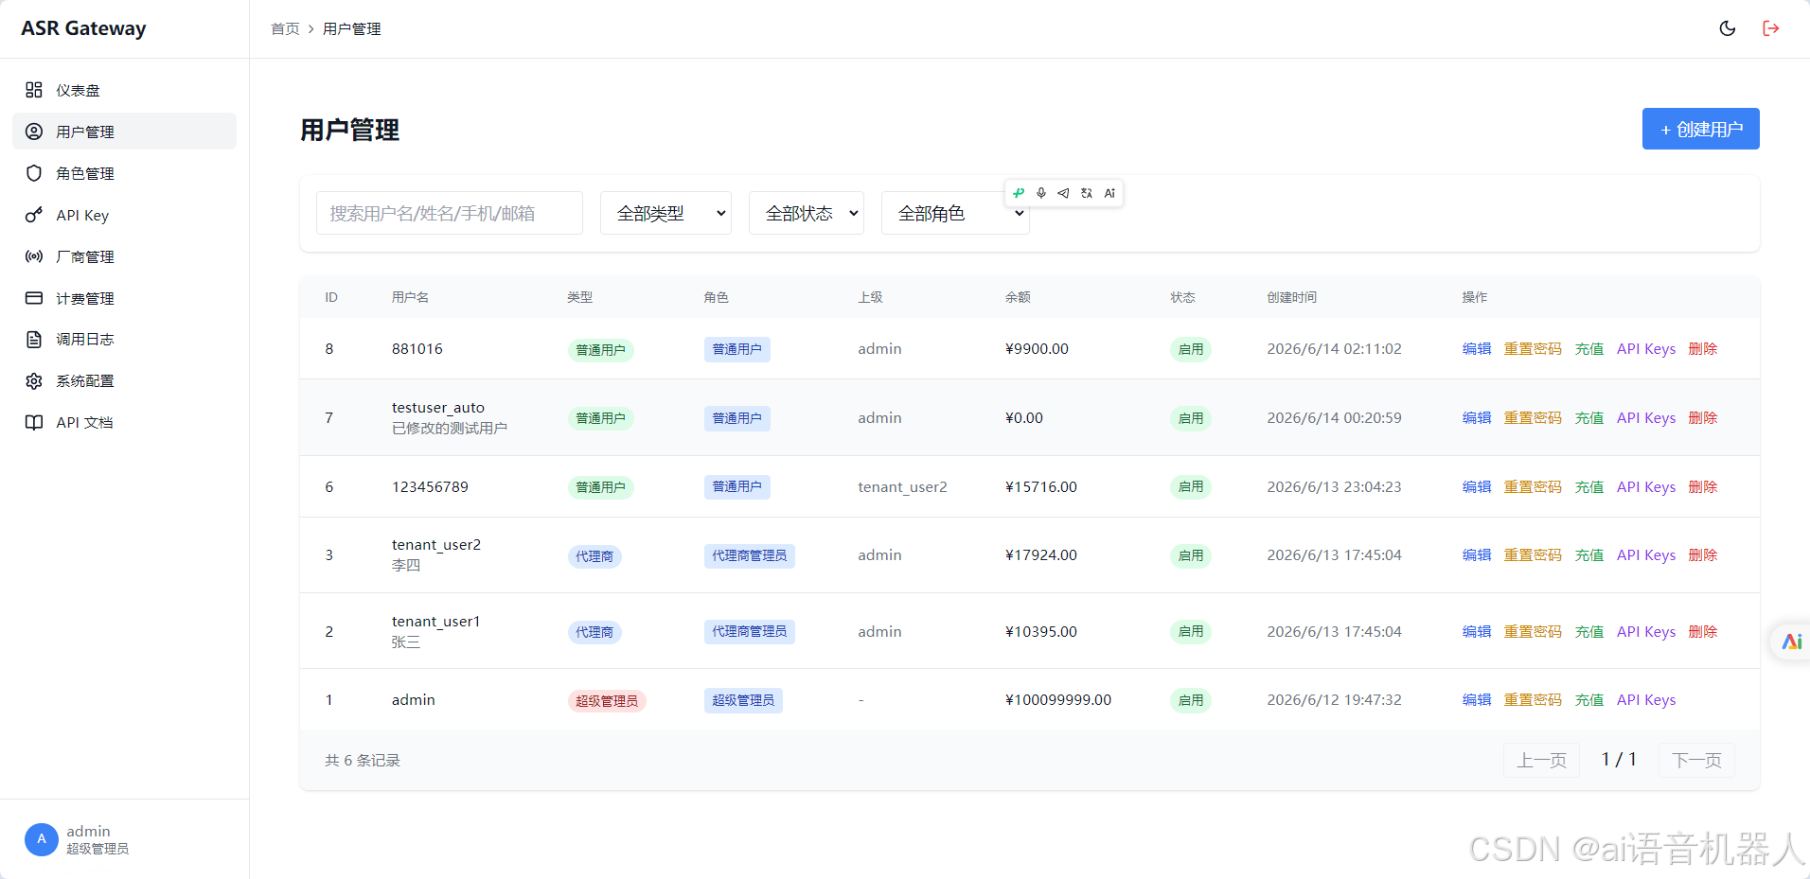Open 计费管理 in the sidebar
Screen dimensions: 1810x879
tap(124, 298)
